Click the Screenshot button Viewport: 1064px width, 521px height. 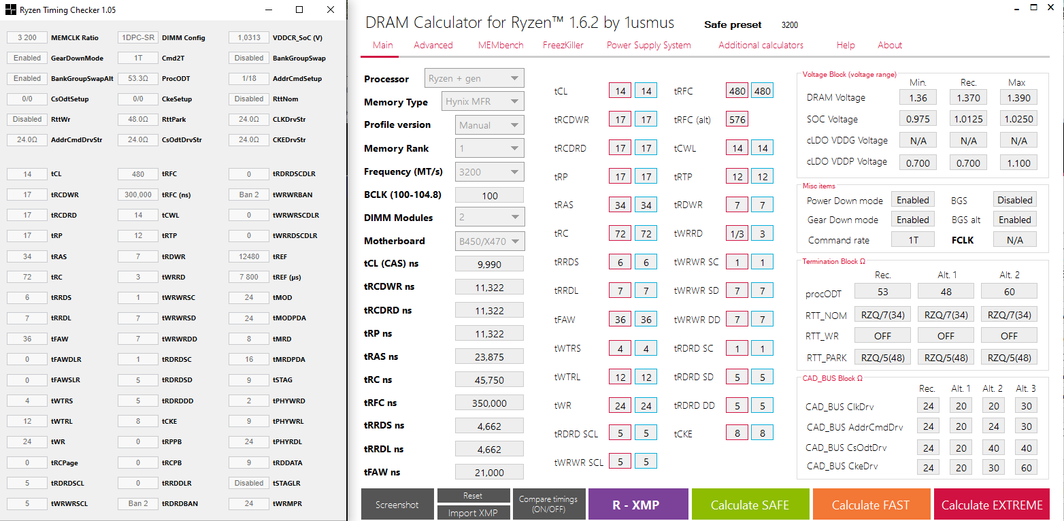[397, 505]
